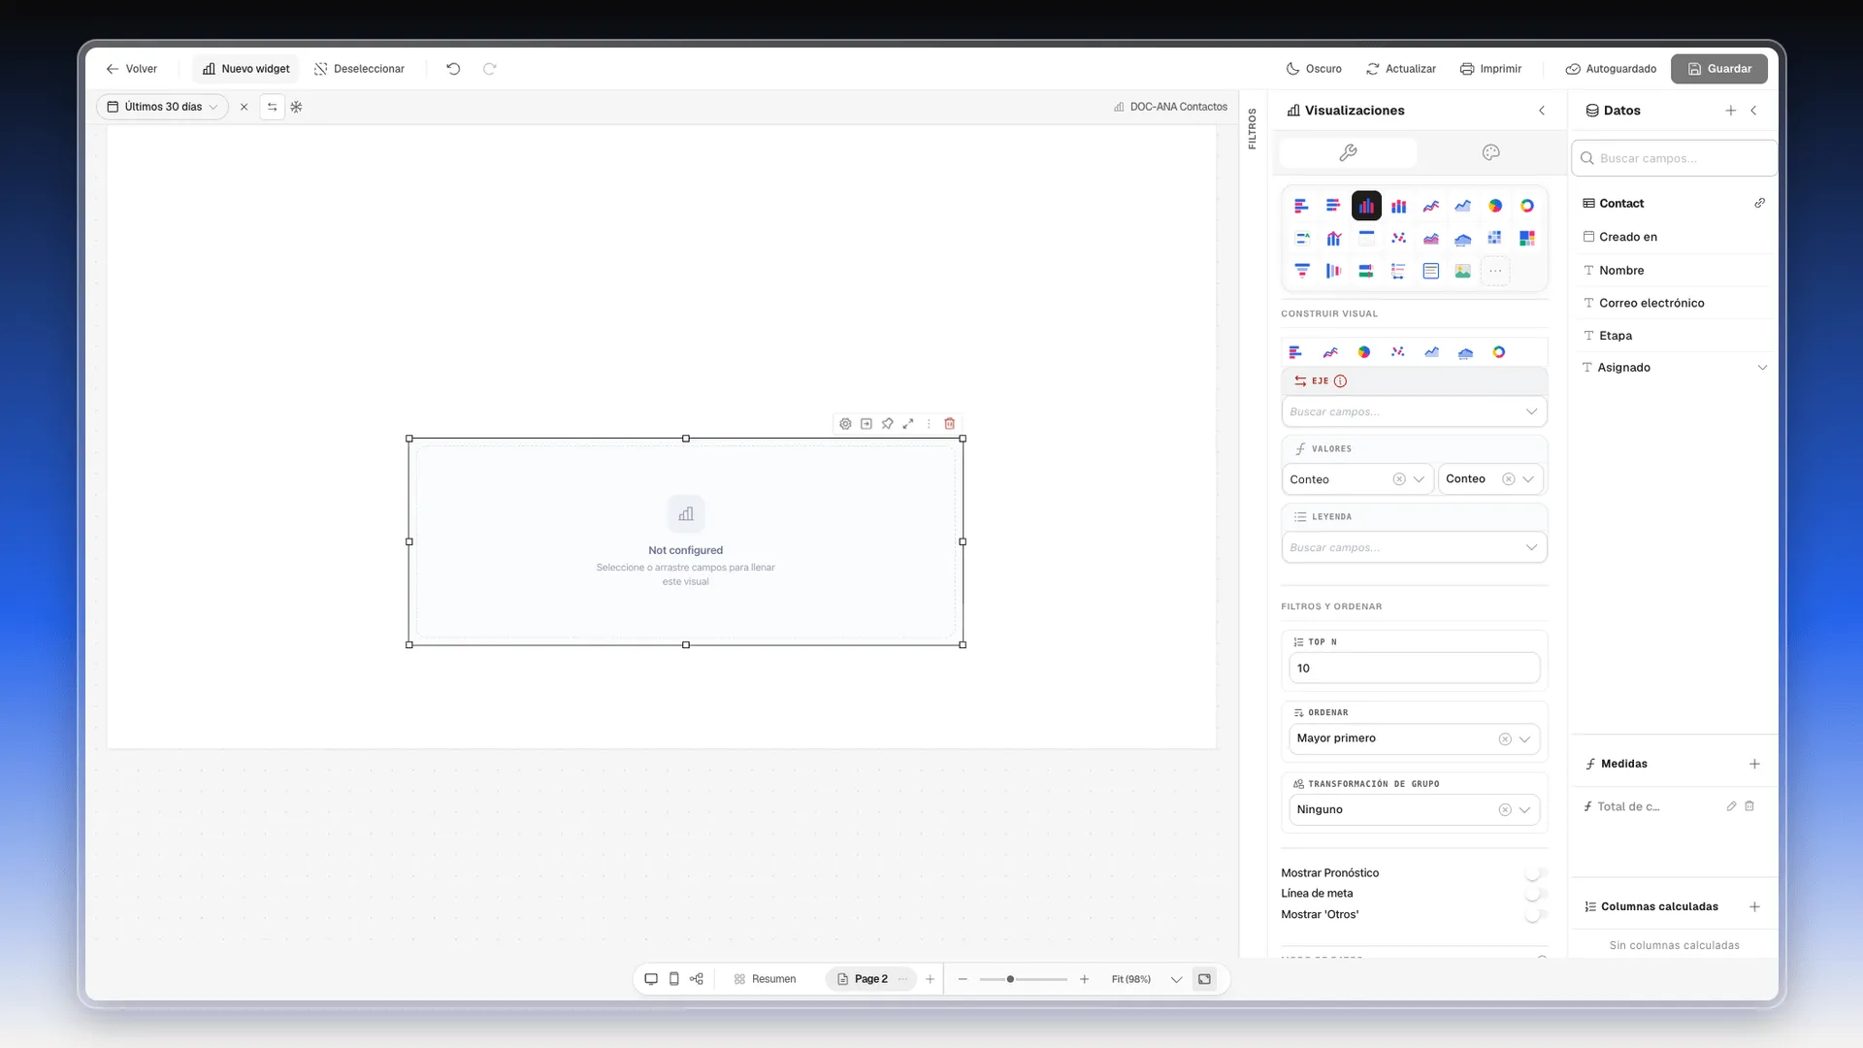Pick the image widget visualization

click(x=1462, y=271)
